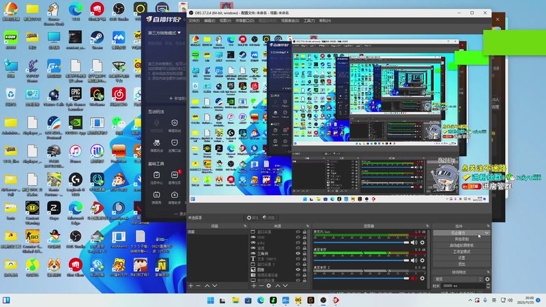
Task: Open OBS 设置 from controls panel
Action: click(461, 258)
